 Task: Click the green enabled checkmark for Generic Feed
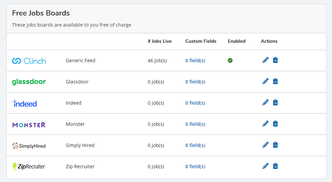(x=230, y=61)
